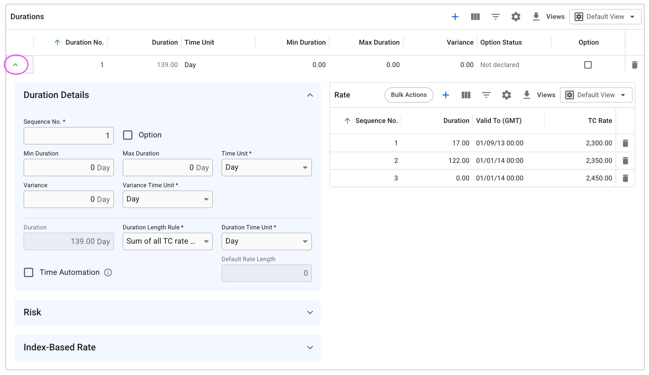Click Valid To (GMT) column header
Viewport: 649px width, 375px height.
tap(499, 121)
